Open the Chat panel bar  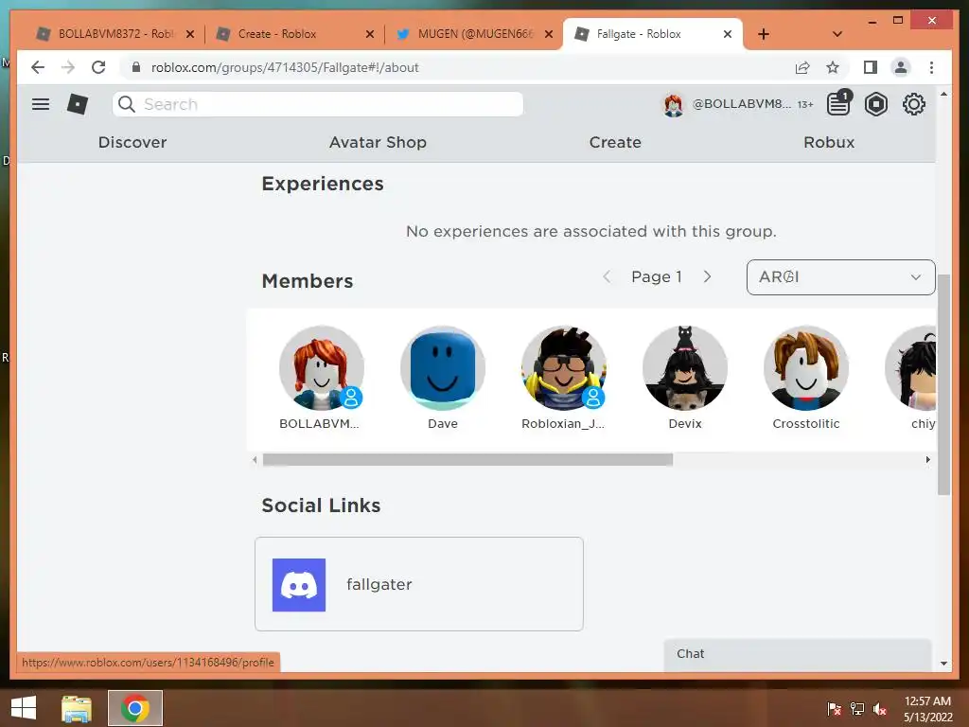coord(797,654)
